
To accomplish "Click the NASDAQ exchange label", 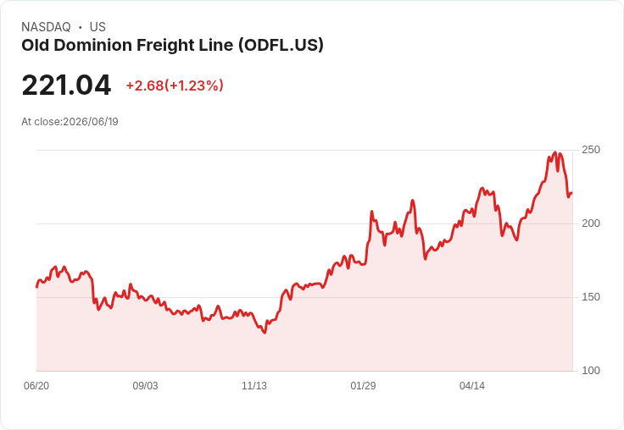I will click(46, 26).
